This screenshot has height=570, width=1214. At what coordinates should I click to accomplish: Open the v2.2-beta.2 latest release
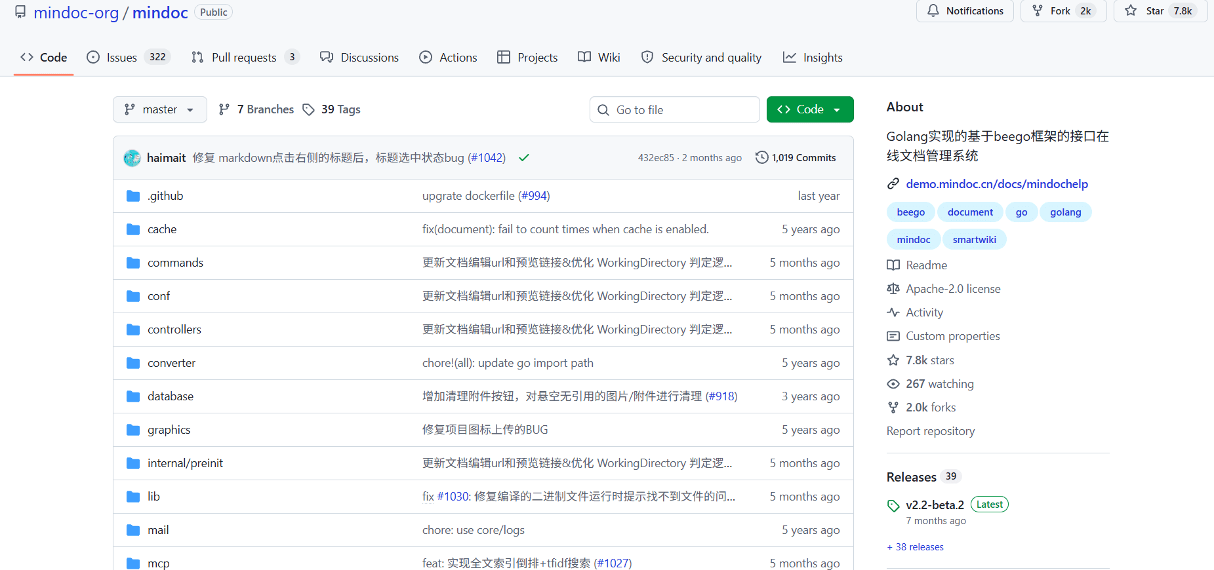[935, 505]
